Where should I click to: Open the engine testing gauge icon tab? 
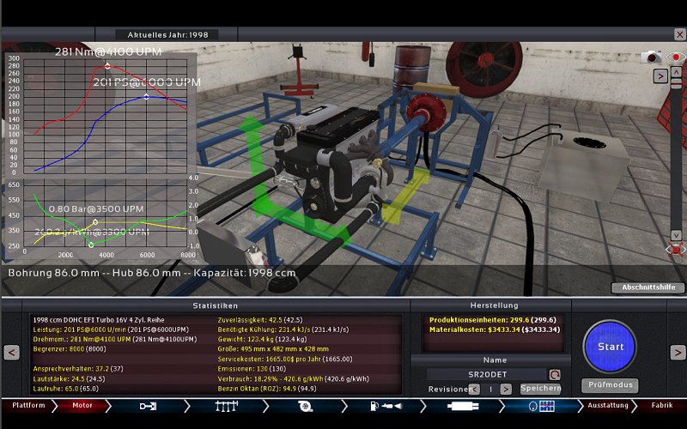pyautogui.click(x=542, y=406)
